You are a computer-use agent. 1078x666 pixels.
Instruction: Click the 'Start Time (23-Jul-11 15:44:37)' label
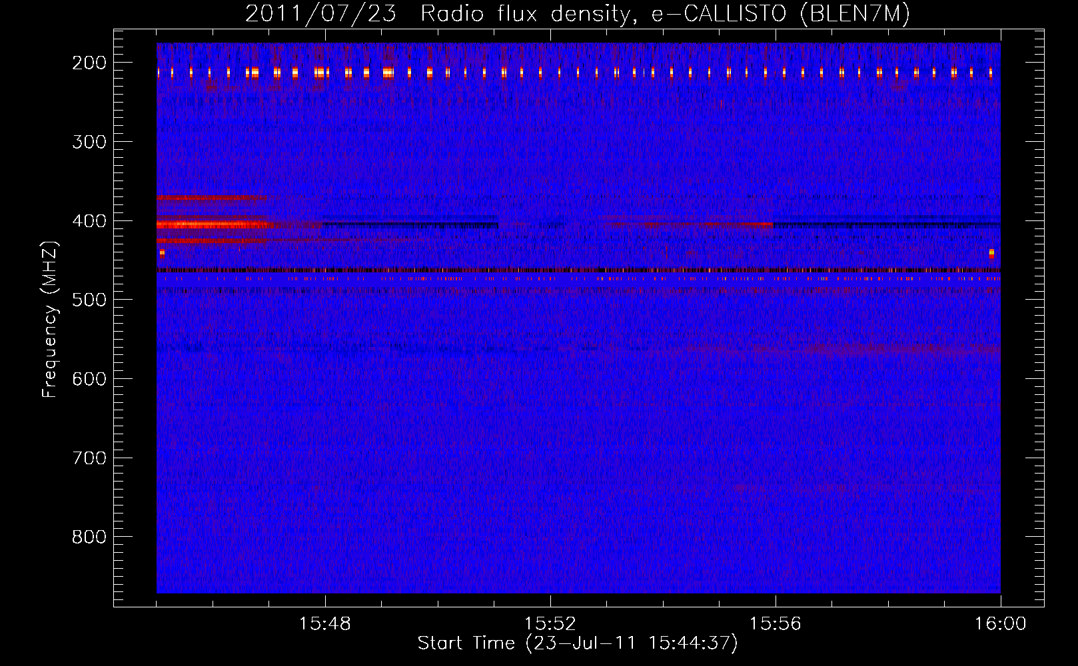[578, 643]
